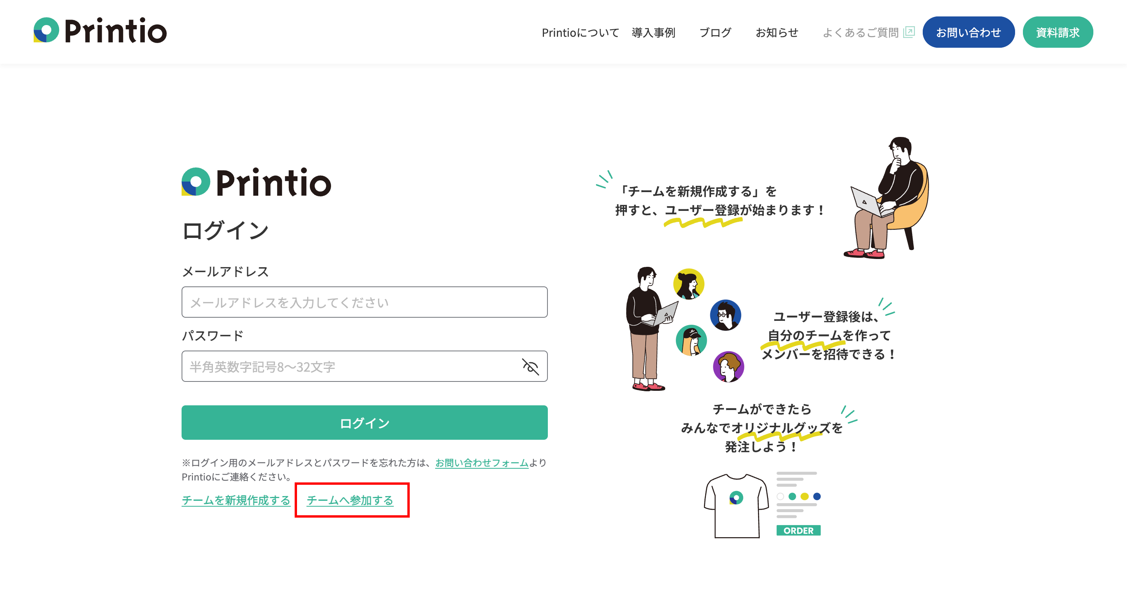Viewport: 1127px width, 590px height.
Task: Click the メールアドレス label
Action: 225,272
